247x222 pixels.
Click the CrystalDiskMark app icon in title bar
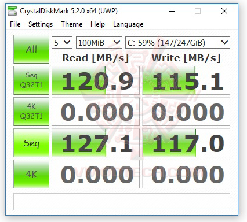point(12,11)
